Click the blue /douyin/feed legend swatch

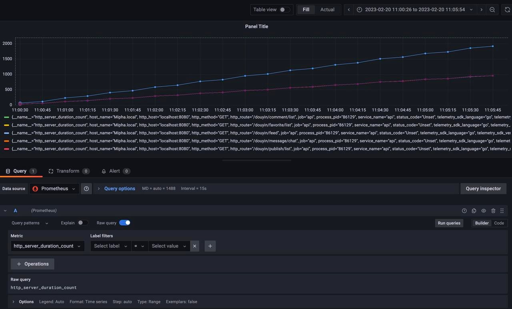pyautogui.click(x=6, y=133)
